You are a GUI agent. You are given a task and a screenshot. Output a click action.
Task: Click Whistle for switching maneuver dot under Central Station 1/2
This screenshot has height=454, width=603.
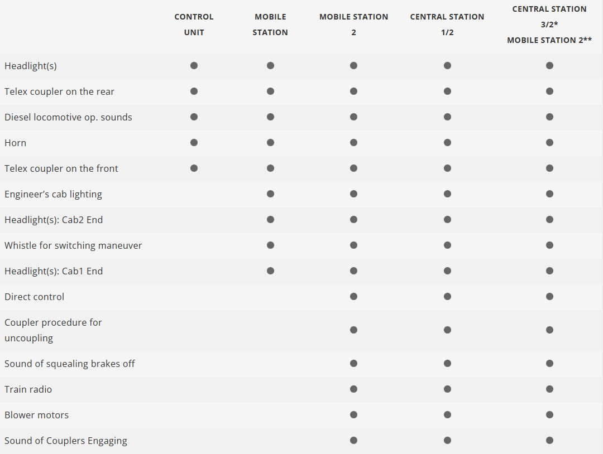click(x=447, y=245)
